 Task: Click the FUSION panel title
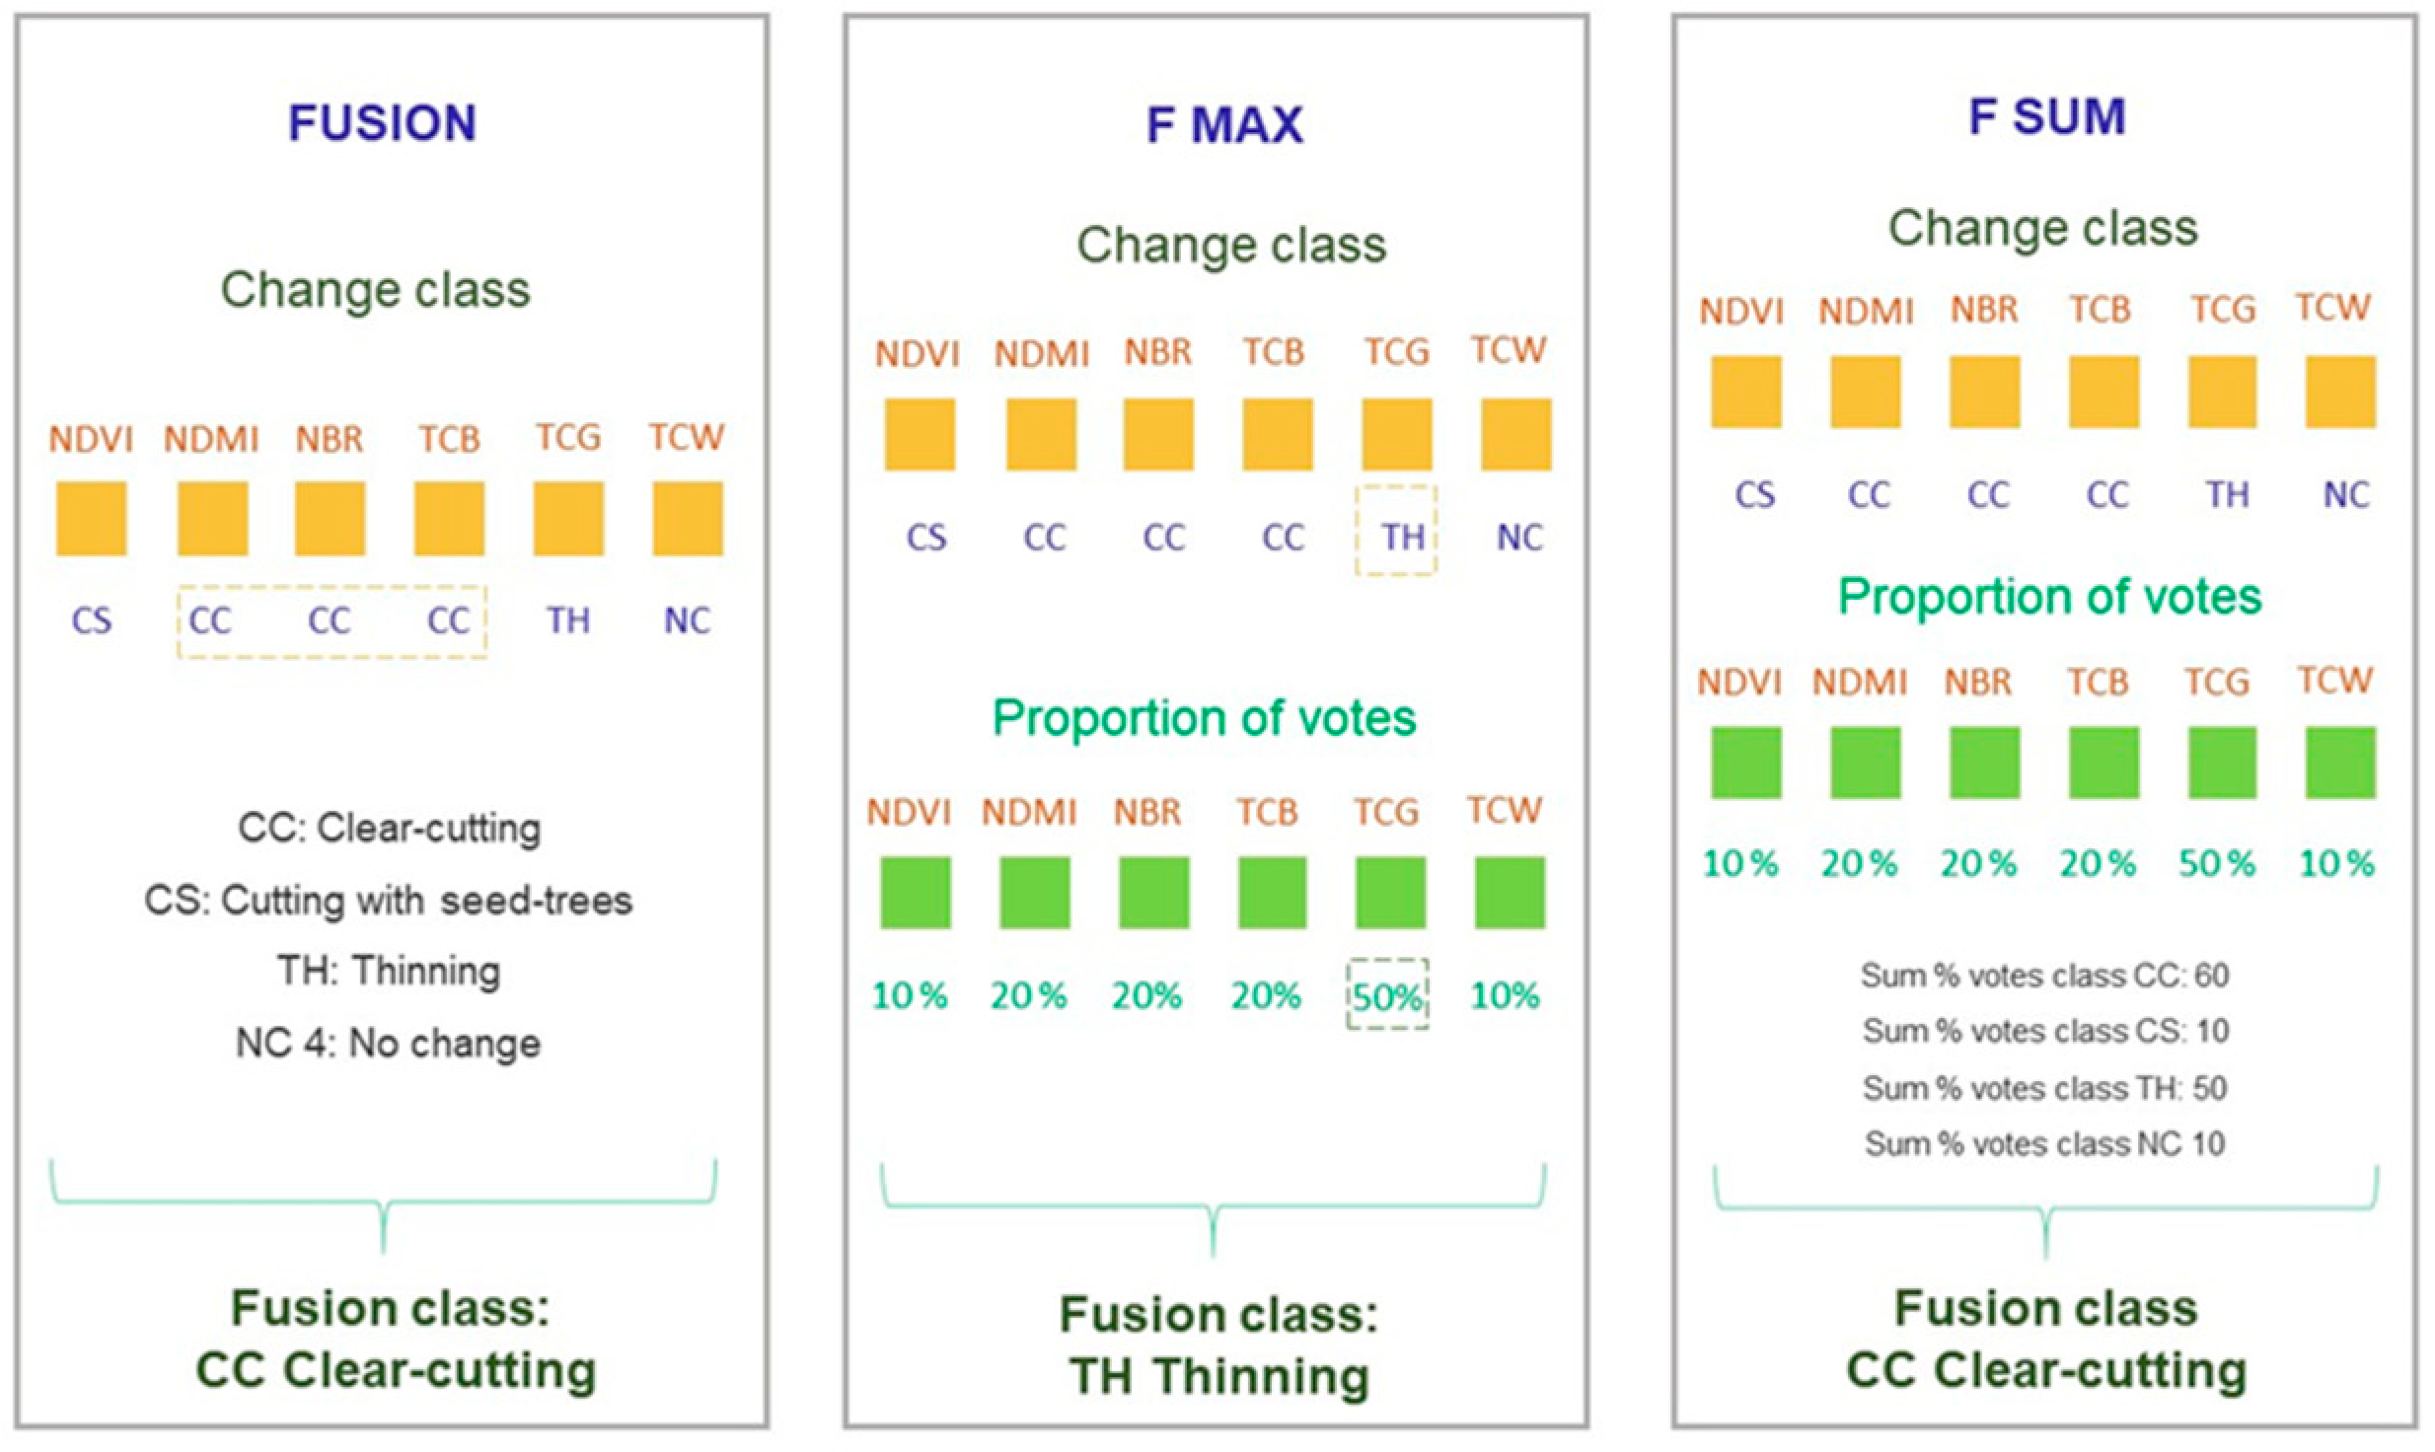tap(383, 123)
